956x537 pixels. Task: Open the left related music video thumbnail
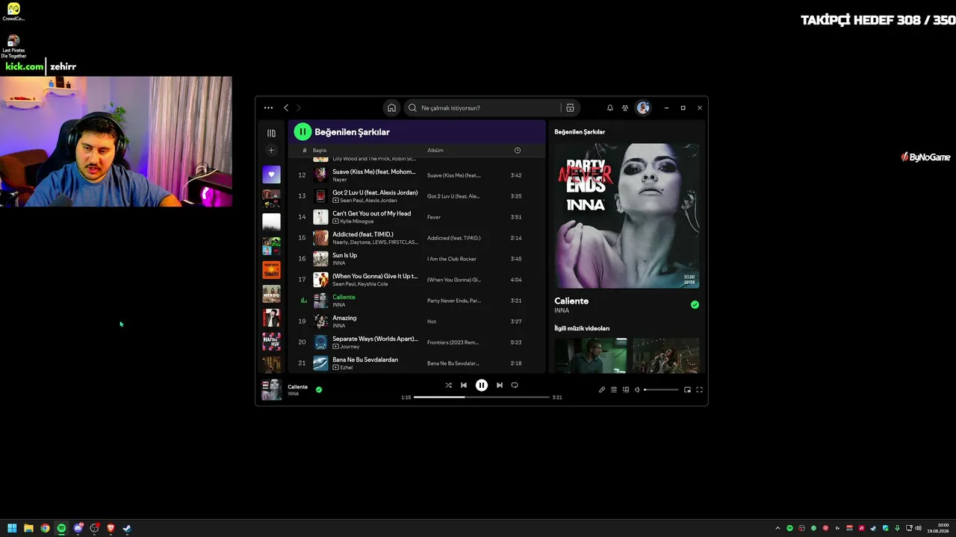point(591,356)
